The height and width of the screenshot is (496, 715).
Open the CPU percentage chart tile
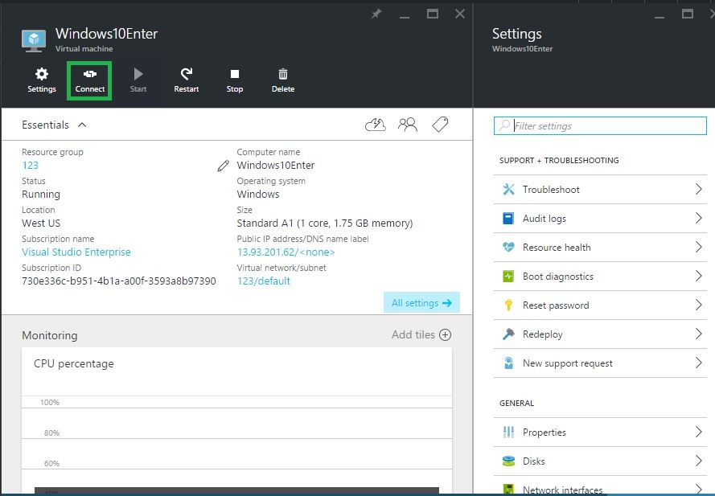(x=236, y=420)
